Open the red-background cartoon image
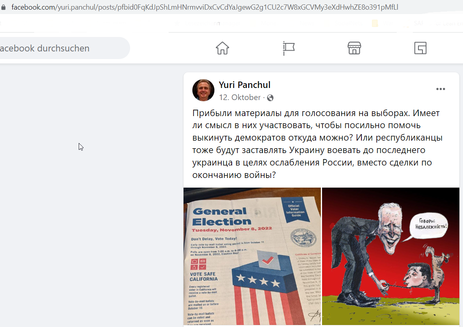The height and width of the screenshot is (327, 463). [391, 256]
